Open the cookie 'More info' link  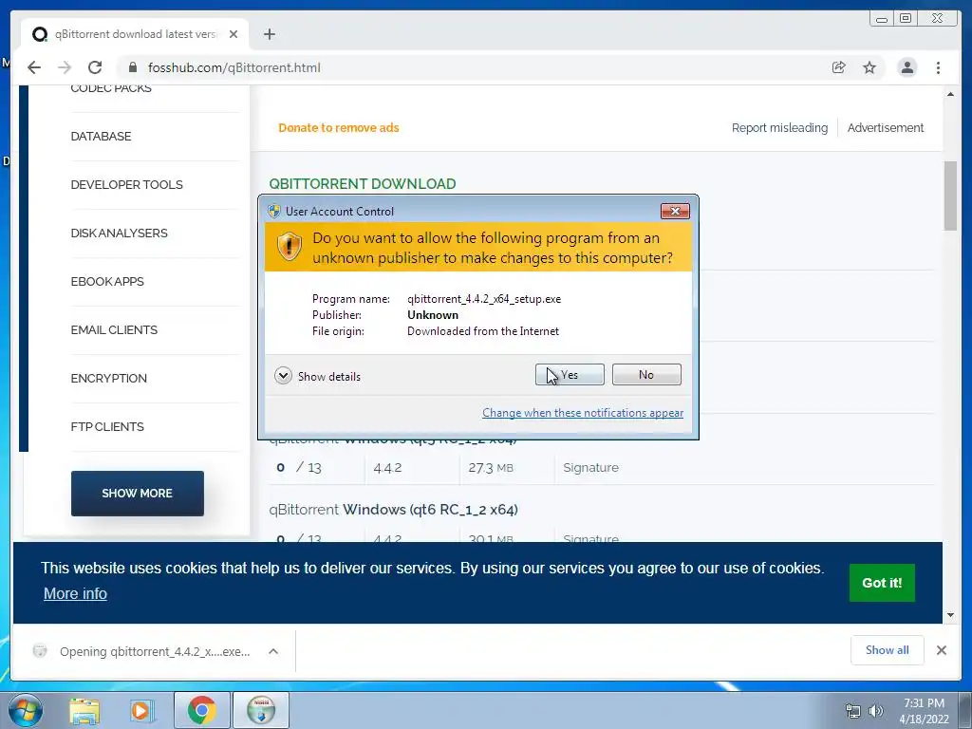pos(75,594)
